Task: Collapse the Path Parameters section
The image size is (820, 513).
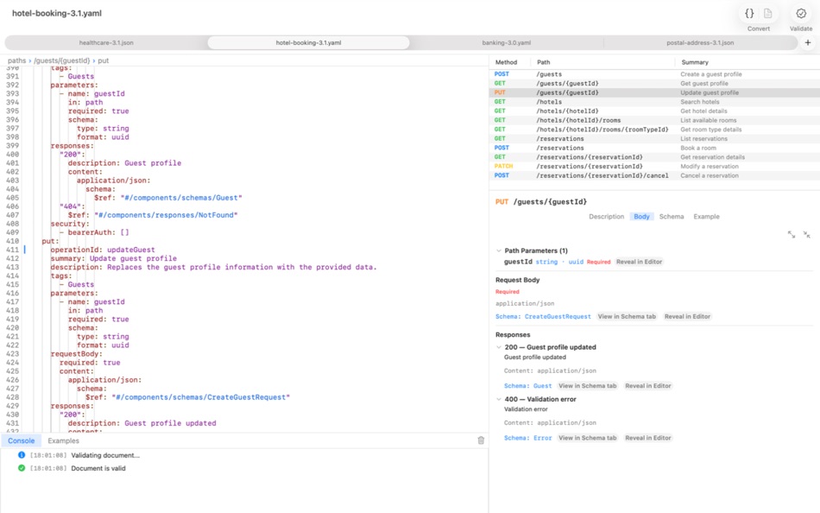Action: [x=499, y=250]
